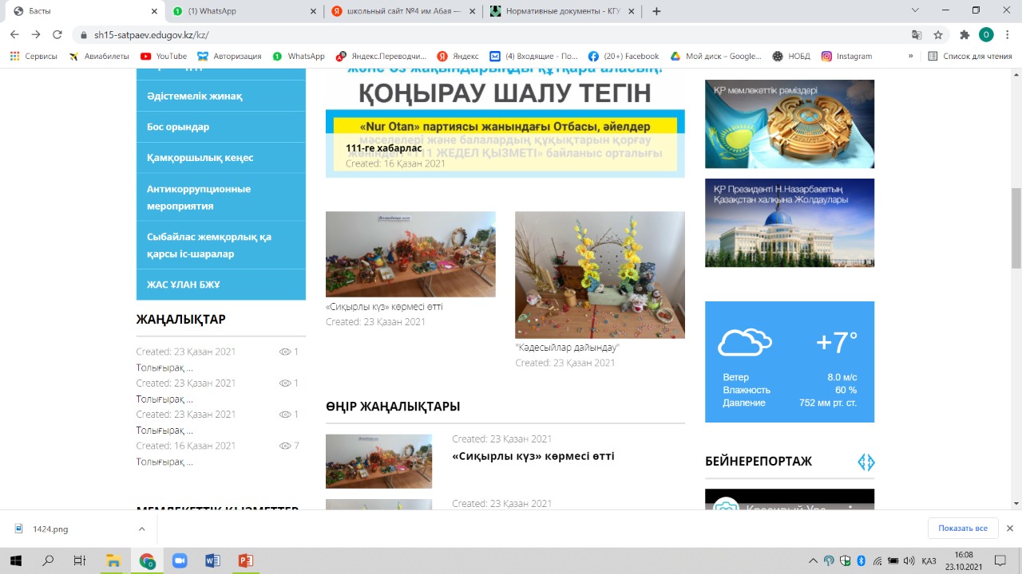Open Авторизация bookmark
1022x574 pixels.
click(230, 57)
